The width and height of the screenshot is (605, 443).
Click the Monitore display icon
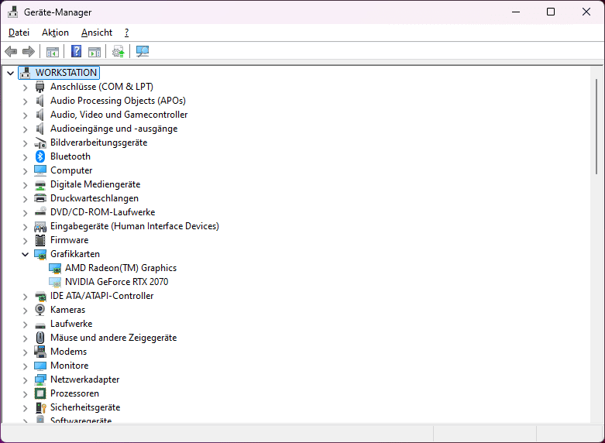click(x=40, y=366)
